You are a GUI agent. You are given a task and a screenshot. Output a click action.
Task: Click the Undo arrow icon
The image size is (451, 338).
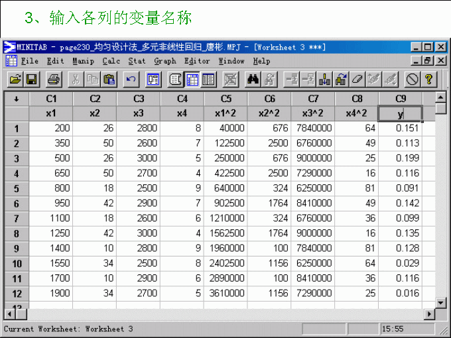(x=131, y=80)
